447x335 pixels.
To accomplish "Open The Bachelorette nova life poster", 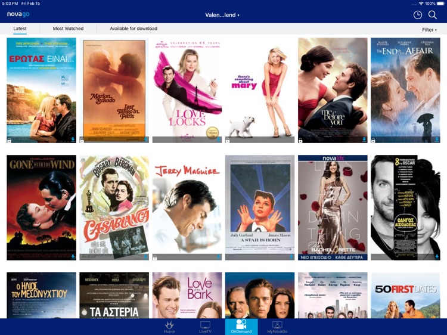I will pos(333,207).
